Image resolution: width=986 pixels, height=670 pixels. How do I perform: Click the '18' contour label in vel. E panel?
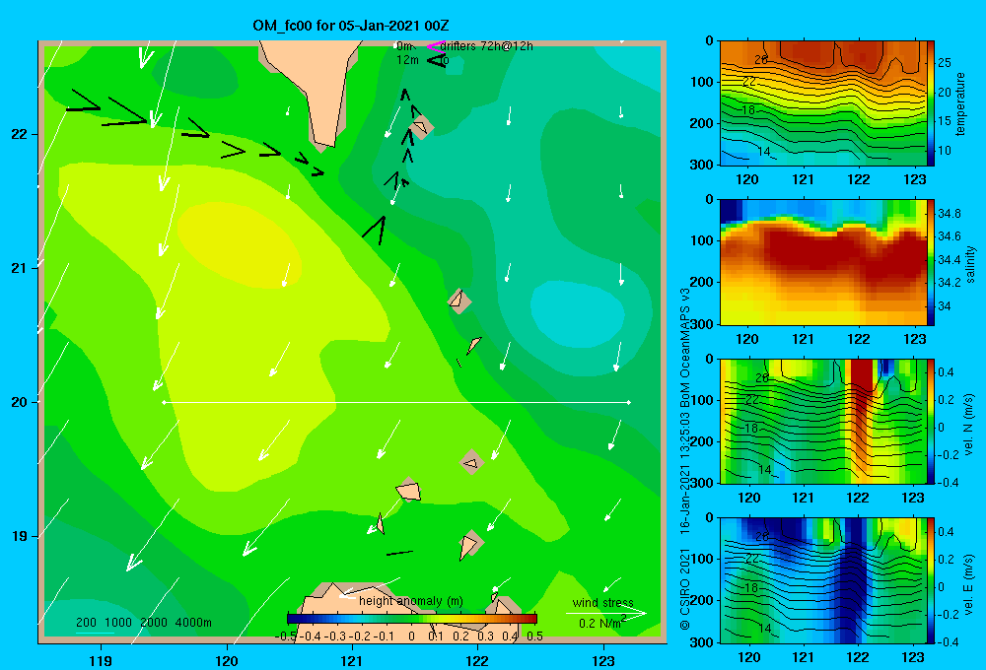point(750,587)
